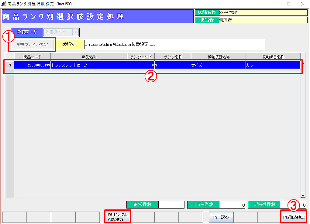Click the 店舗名称 field showing 9999:本部
Screen dimensions: 310x224
click(263, 13)
